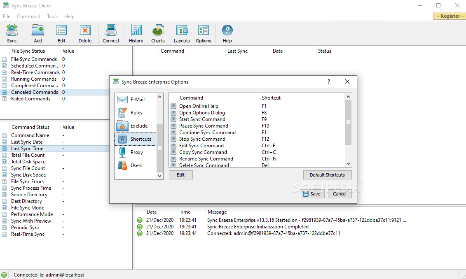Click the category list scroll down arrow
The width and height of the screenshot is (466, 279).
click(159, 176)
